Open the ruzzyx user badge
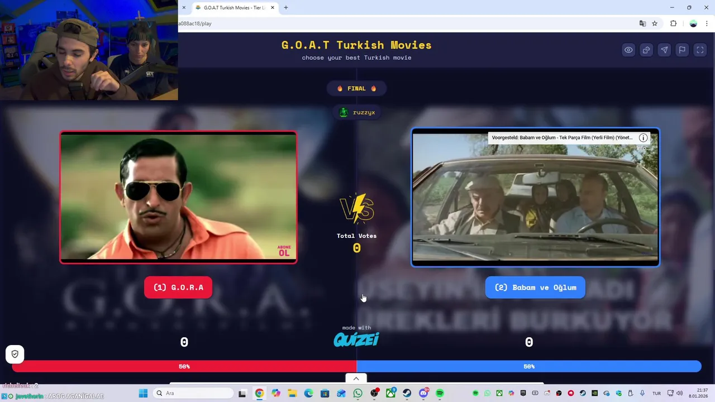715x402 pixels. [357, 112]
